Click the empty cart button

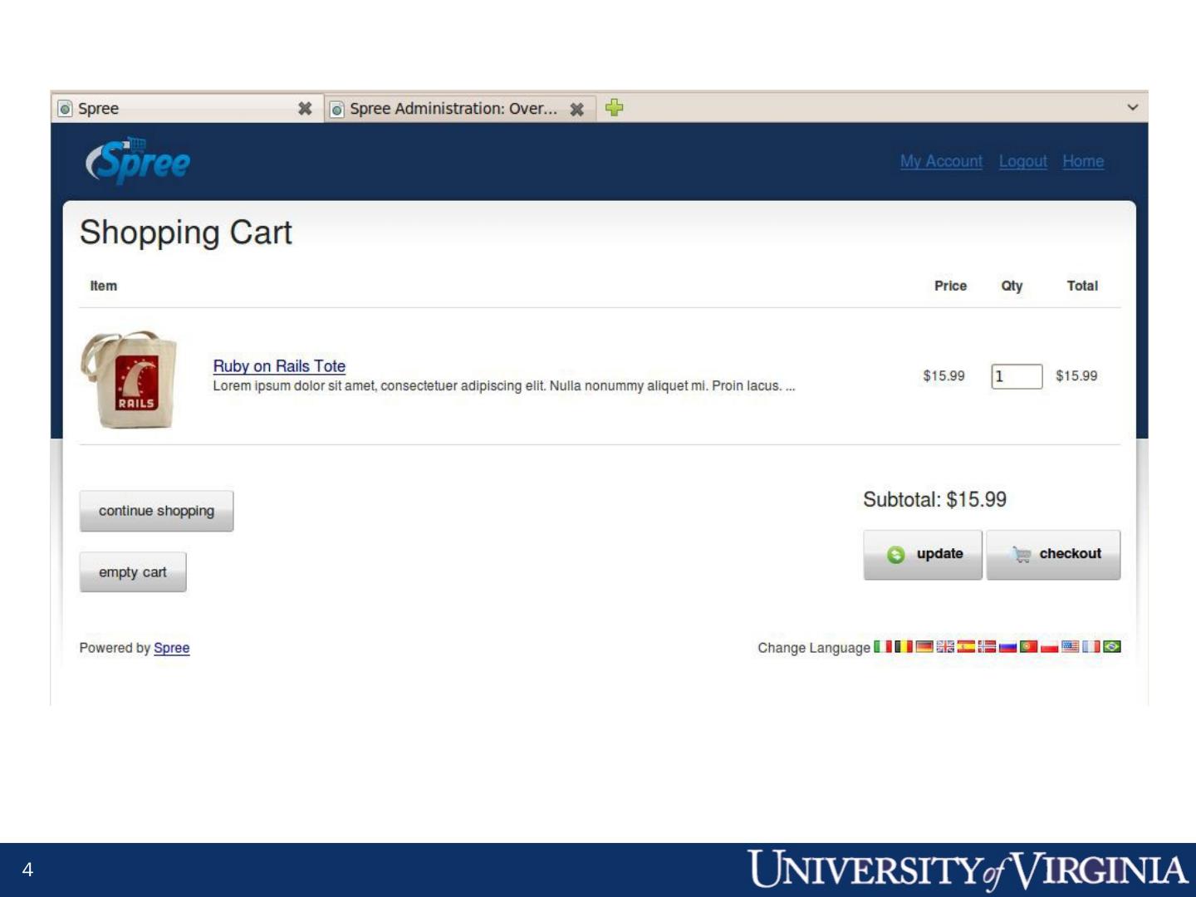133,572
